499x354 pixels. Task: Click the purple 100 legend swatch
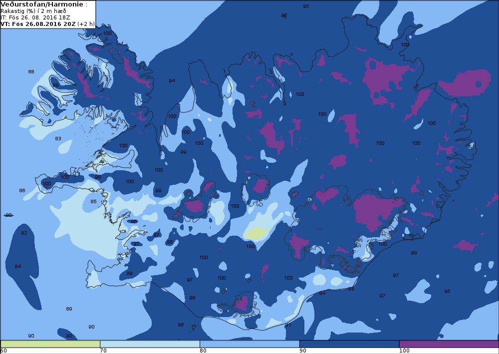click(449, 344)
